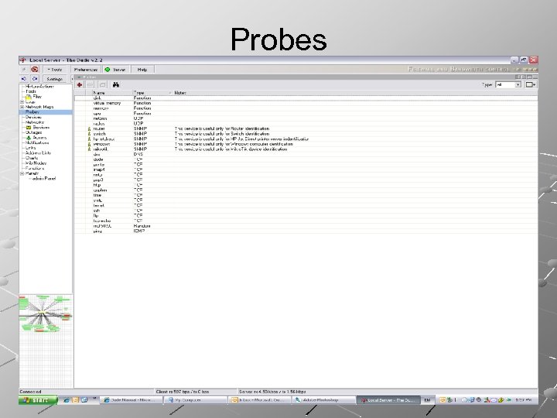Click the undo arrow icon beside Settings
The height and width of the screenshot is (418, 557).
[24, 78]
